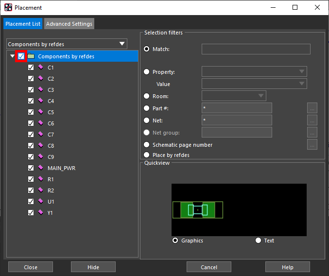
Task: Click the pink component icon next to C5
Action: [x=40, y=112]
